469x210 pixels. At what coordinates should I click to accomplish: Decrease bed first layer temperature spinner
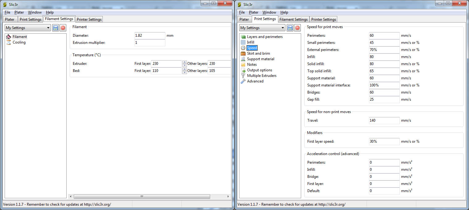point(185,73)
